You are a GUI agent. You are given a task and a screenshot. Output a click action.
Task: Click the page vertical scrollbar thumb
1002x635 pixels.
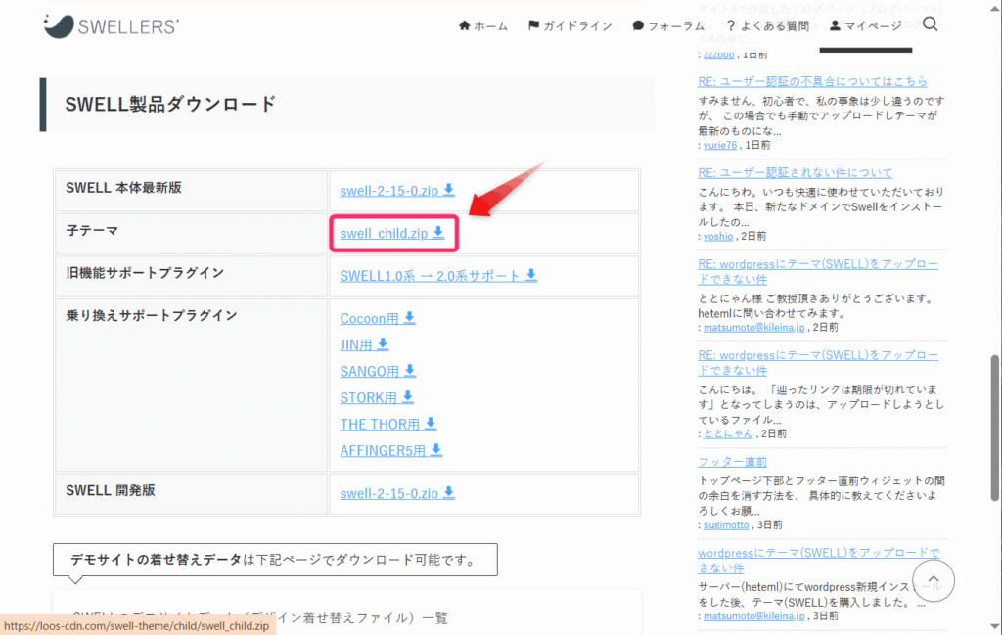click(x=994, y=428)
